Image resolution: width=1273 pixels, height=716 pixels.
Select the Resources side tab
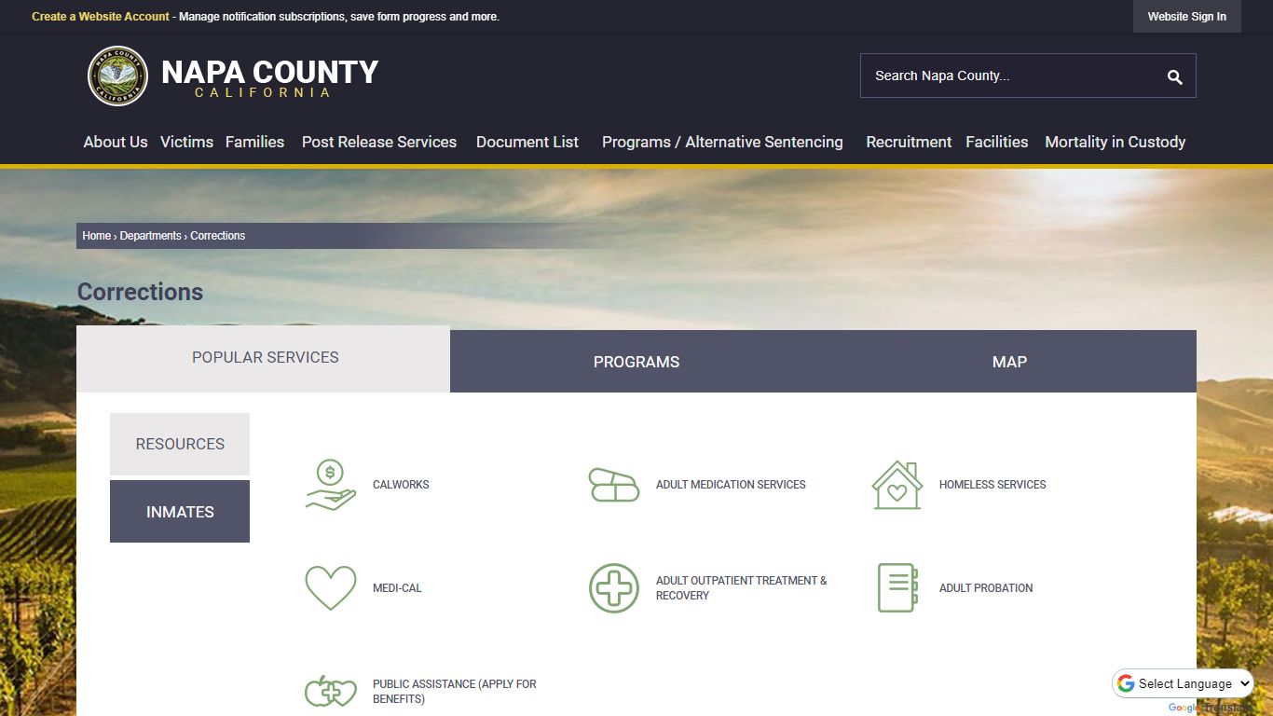tap(180, 444)
